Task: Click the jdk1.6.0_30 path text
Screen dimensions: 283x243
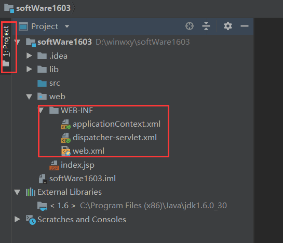Action: (x=153, y=206)
